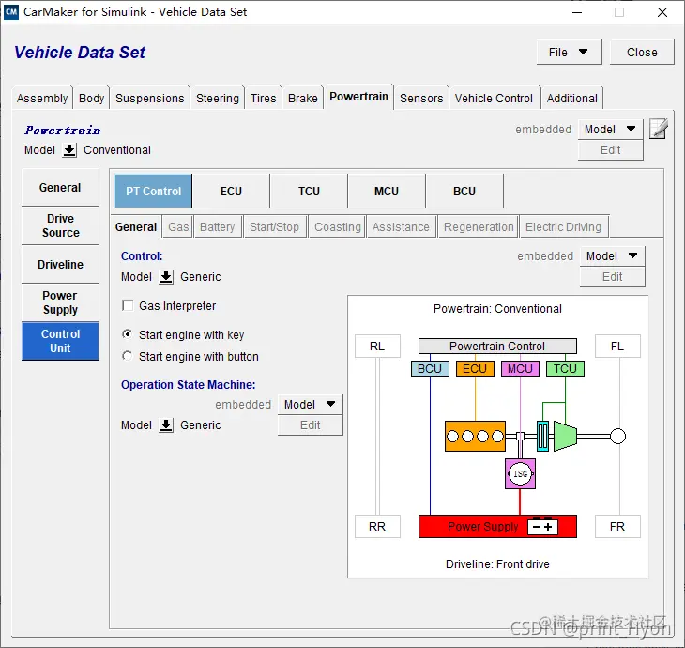This screenshot has height=648, width=685.
Task: Switch to the Assembly tab
Action: point(42,98)
